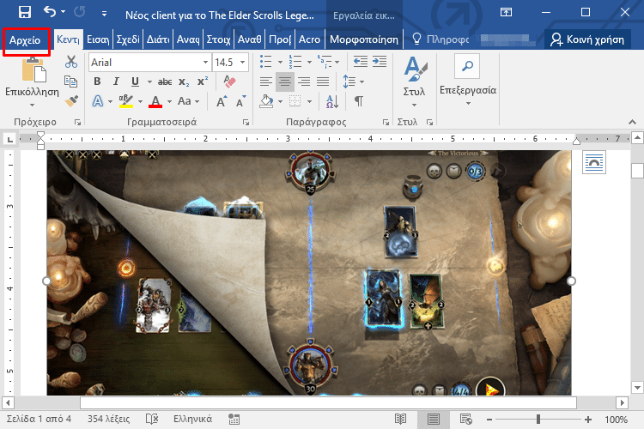Open the Πρόχειρο clipboard pane launcher
Viewport: 644px width, 429px height.
tap(77, 122)
